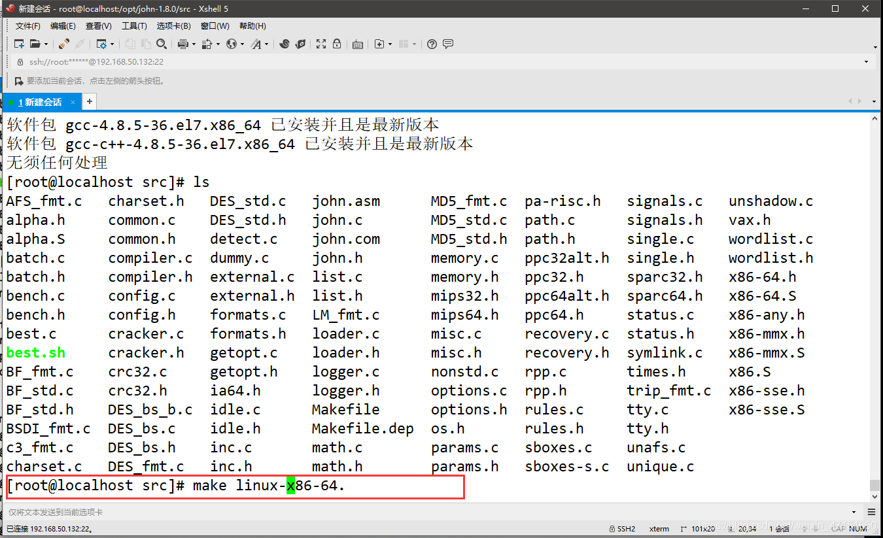The height and width of the screenshot is (538, 883).
Task: Click the DES_bs_b.c file name
Action: click(150, 410)
